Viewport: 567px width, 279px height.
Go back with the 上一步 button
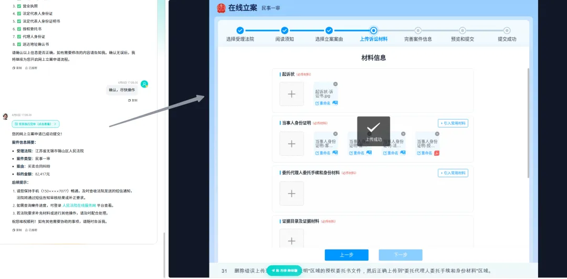click(x=346, y=255)
